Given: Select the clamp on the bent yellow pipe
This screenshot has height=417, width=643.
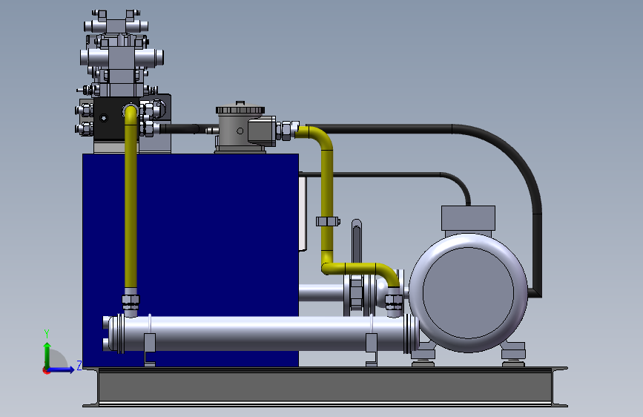Looking at the screenshot, I should coord(328,222).
